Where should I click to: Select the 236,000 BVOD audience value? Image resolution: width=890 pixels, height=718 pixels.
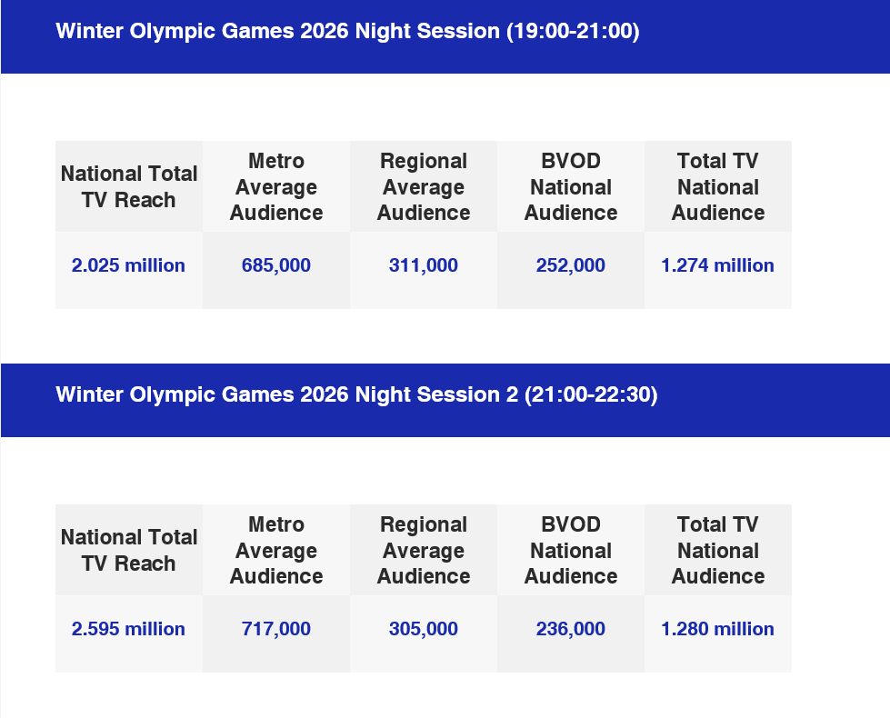pos(571,629)
